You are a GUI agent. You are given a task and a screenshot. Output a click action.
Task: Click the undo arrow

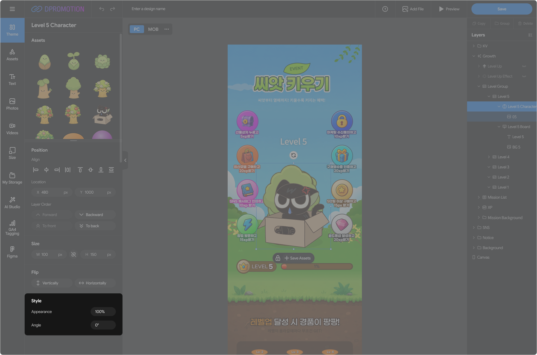[x=102, y=9]
